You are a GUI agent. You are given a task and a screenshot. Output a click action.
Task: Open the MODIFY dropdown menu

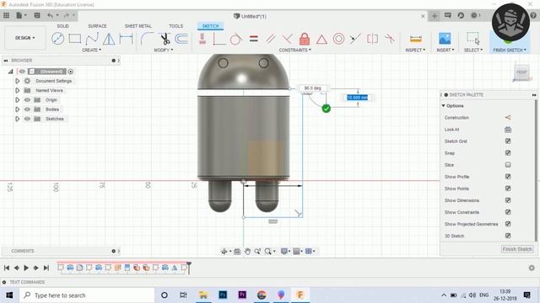pos(164,50)
